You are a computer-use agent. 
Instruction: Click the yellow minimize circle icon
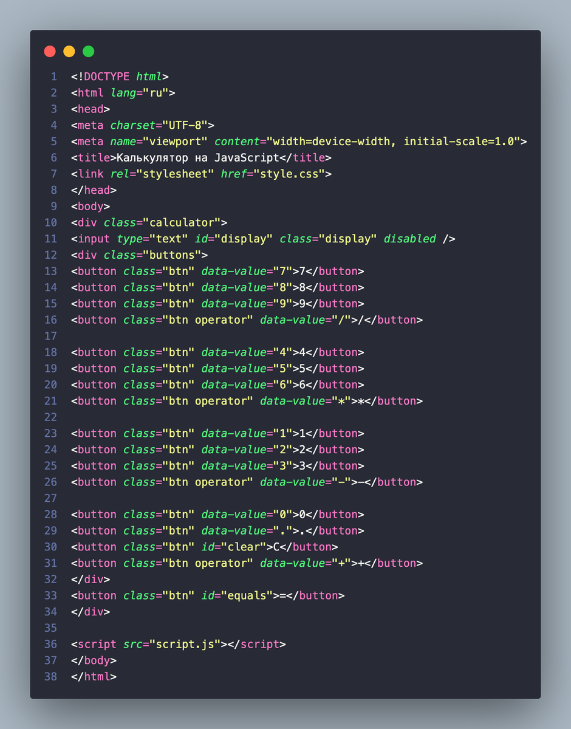click(x=69, y=51)
